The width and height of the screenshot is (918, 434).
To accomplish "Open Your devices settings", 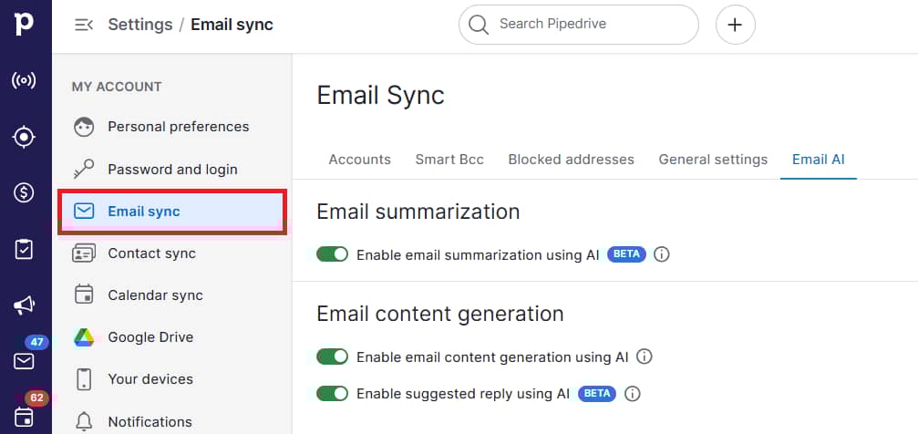I will 172,379.
